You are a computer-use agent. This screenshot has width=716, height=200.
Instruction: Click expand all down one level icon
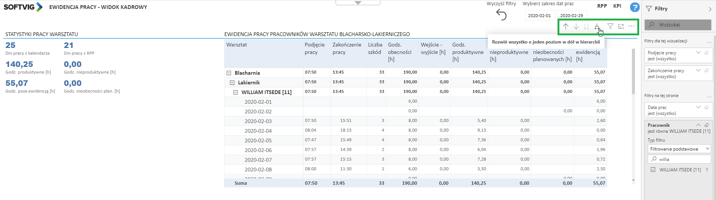tap(597, 26)
